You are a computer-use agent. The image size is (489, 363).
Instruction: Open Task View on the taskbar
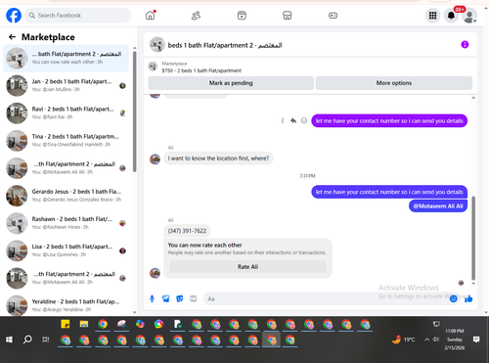(46, 340)
